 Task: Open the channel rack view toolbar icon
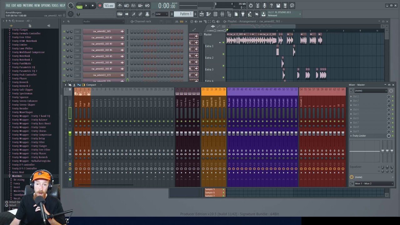(215, 14)
